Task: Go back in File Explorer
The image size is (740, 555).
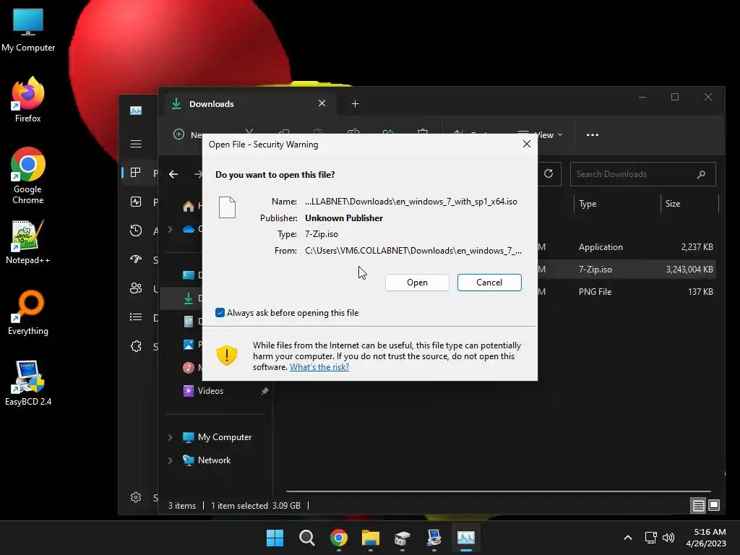Action: tap(173, 174)
